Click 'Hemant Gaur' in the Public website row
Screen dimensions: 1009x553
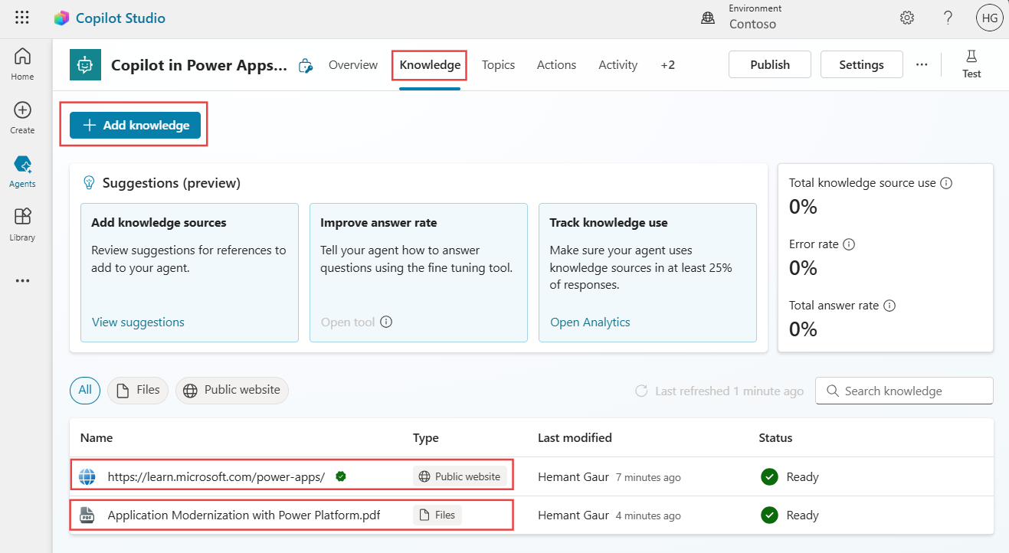click(x=573, y=476)
